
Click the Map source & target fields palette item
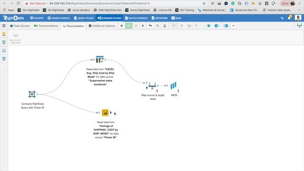click(16, 38)
